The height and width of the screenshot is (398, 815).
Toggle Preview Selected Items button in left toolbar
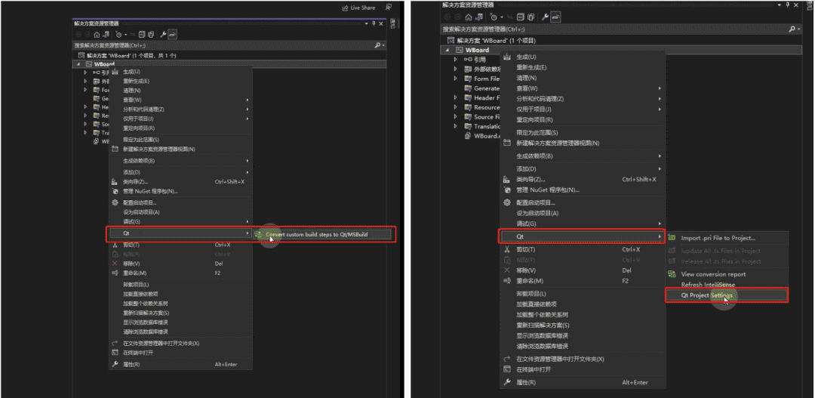(173, 34)
